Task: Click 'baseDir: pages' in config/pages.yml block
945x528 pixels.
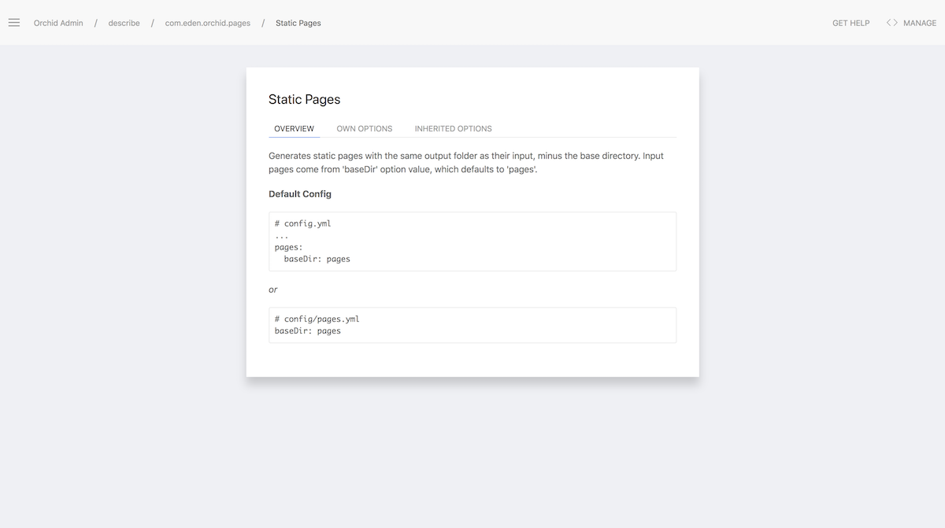Action: coord(308,330)
